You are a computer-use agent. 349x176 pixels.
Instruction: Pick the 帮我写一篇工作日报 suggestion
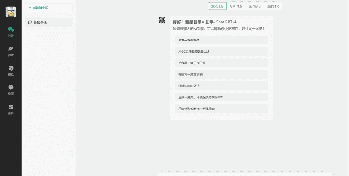221,63
